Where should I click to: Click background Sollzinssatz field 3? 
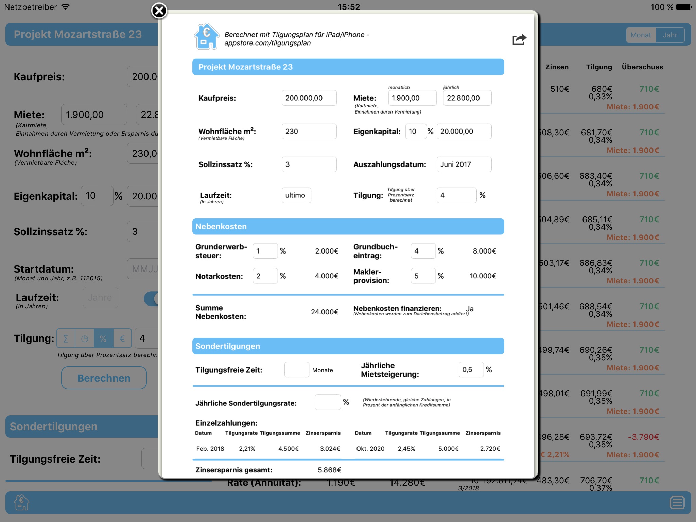pyautogui.click(x=143, y=231)
